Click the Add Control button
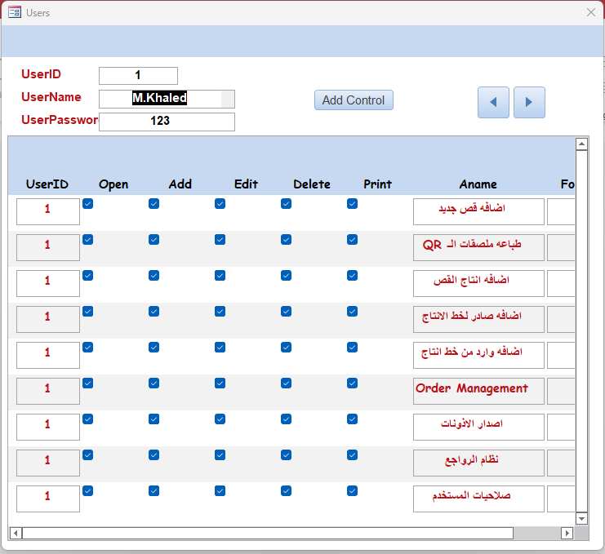Screen dimensions: 605x554 [x=354, y=100]
